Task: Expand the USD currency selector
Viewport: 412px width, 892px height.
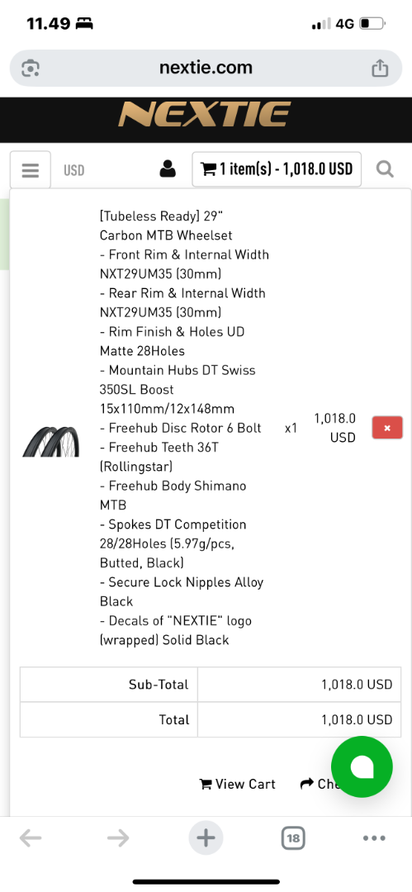Action: click(74, 170)
